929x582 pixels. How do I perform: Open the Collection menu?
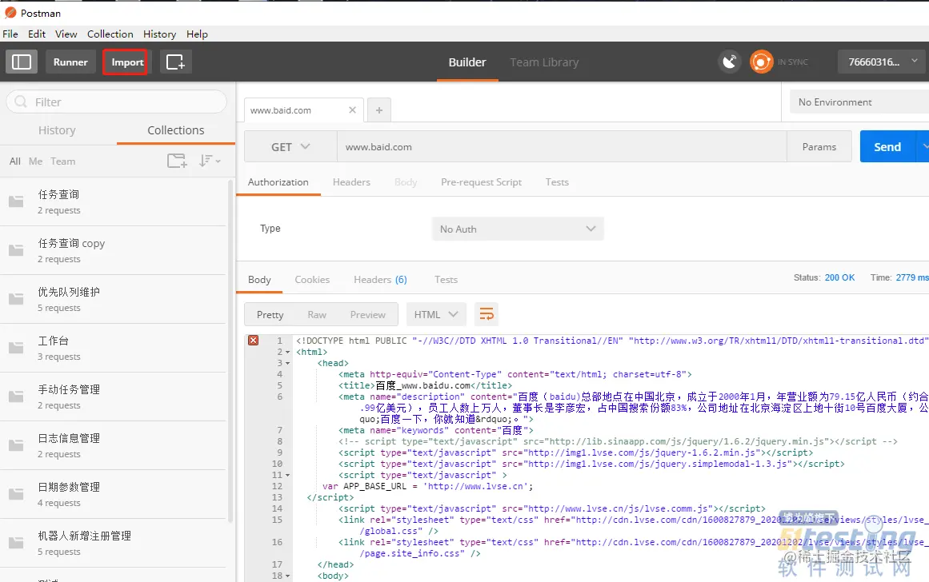click(110, 34)
